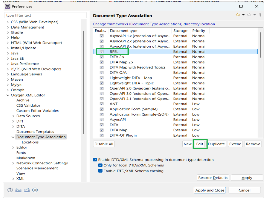The height and width of the screenshot is (199, 267).
Task: Click the document type table scrollbar
Action: coord(260,45)
